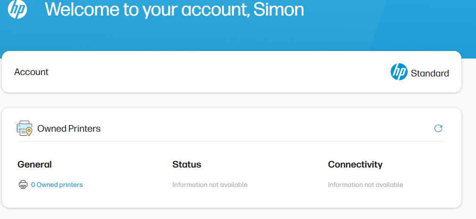Image resolution: width=476 pixels, height=219 pixels.
Task: Refresh the Owned Printers card
Action: click(x=438, y=128)
